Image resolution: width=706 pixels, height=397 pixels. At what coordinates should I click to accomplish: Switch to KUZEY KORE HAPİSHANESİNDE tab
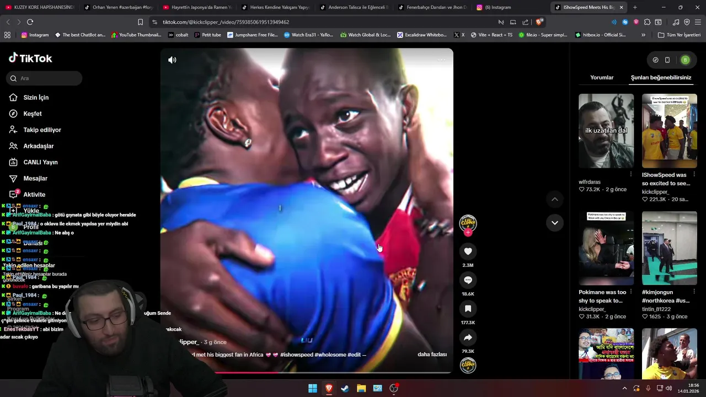pos(41,7)
